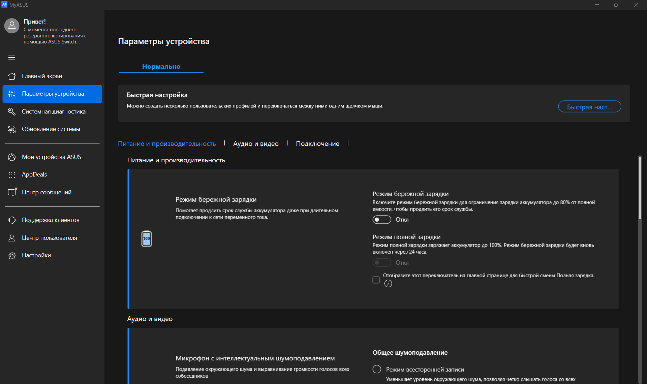Viewport: 647px width, 384px height.
Task: Select Режим всесторонней записи radio button
Action: pos(377,369)
